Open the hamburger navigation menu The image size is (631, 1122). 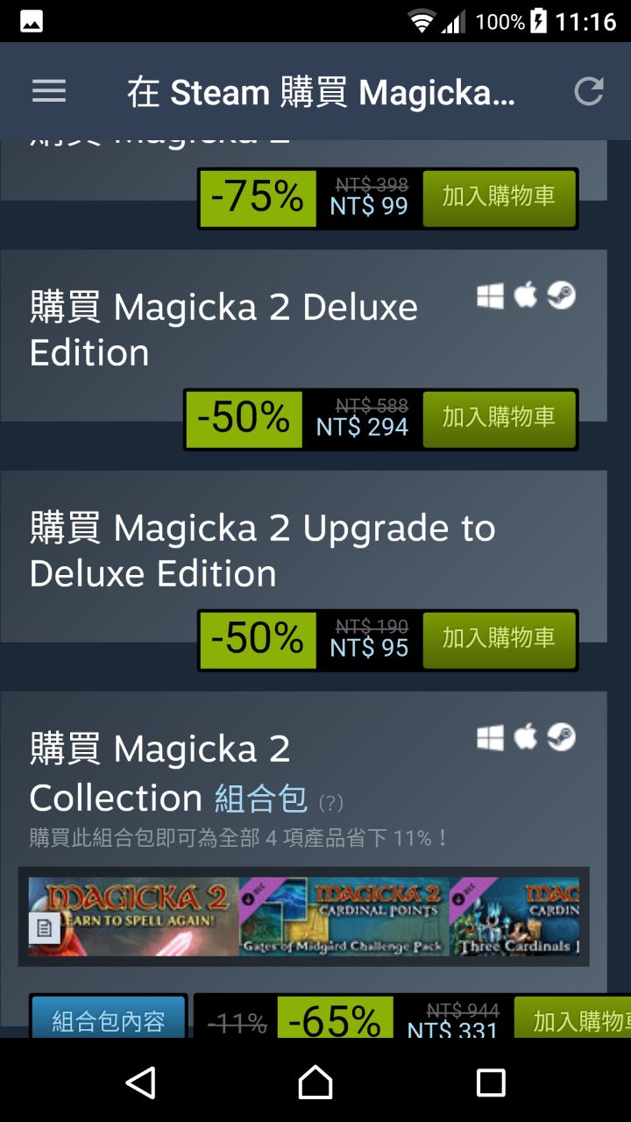pos(49,91)
